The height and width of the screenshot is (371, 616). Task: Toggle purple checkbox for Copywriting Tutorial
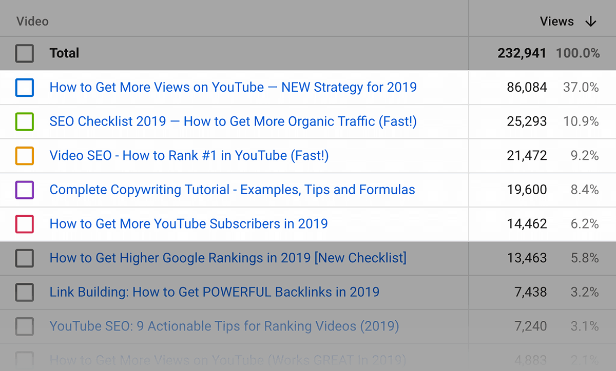(25, 190)
